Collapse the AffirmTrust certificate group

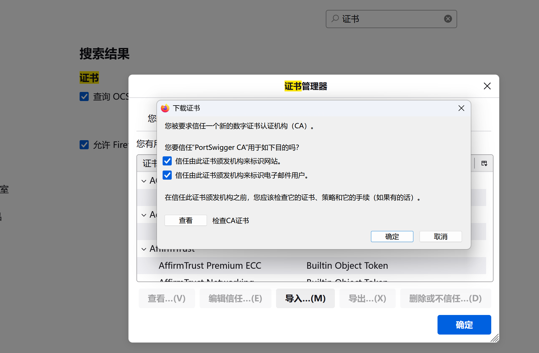click(x=144, y=249)
